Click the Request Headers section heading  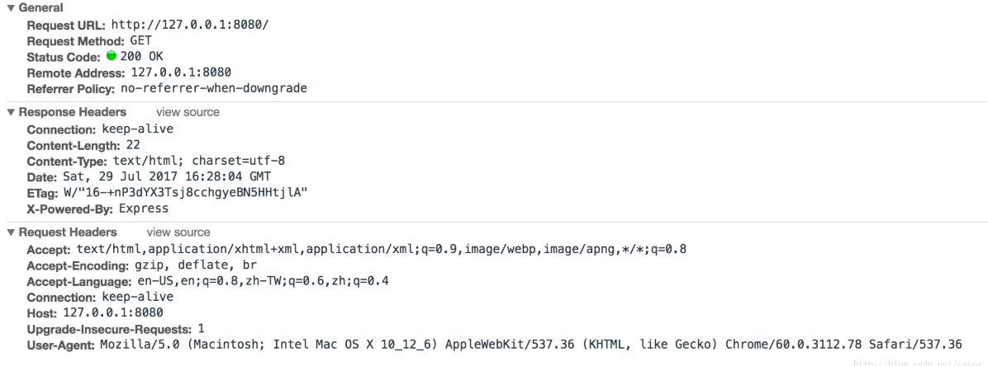tap(68, 232)
